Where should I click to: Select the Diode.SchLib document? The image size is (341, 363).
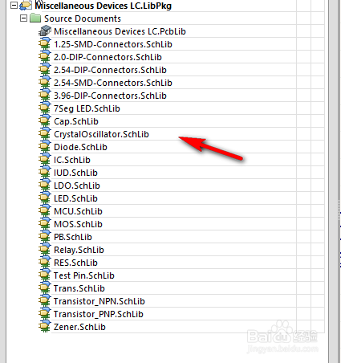(x=80, y=147)
